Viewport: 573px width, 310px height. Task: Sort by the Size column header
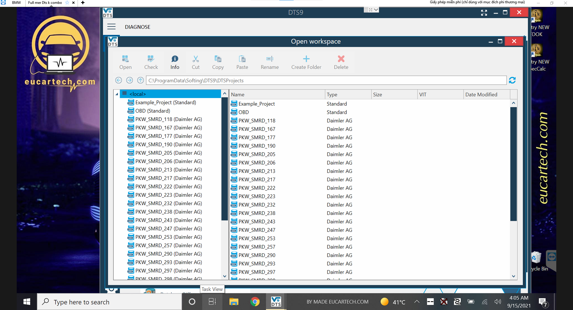tap(394, 94)
